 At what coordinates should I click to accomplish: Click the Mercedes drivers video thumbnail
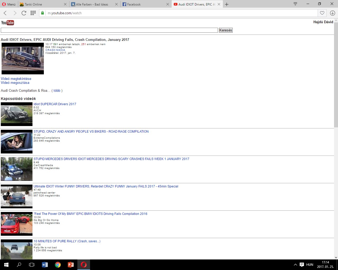[17, 169]
